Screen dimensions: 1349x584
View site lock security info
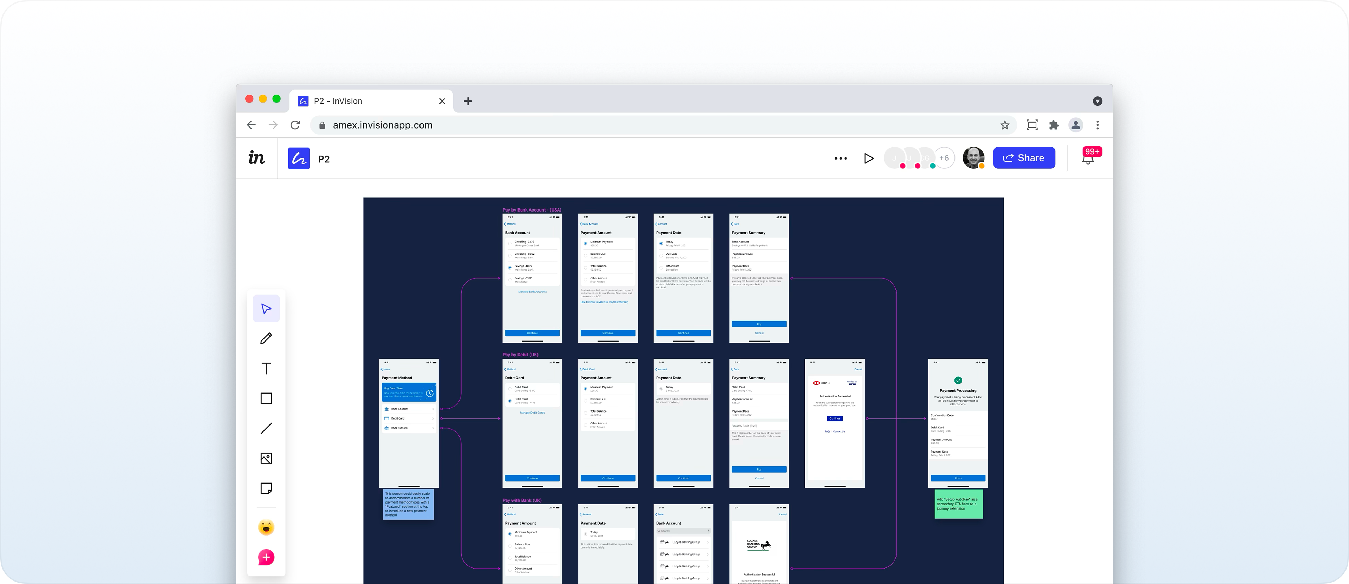322,125
